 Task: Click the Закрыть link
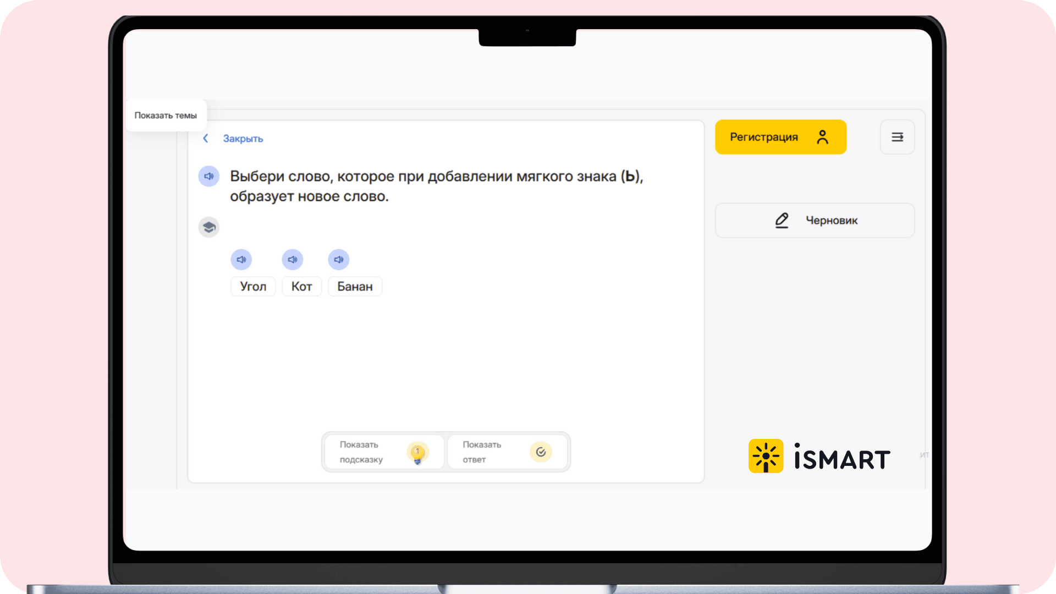tap(243, 139)
